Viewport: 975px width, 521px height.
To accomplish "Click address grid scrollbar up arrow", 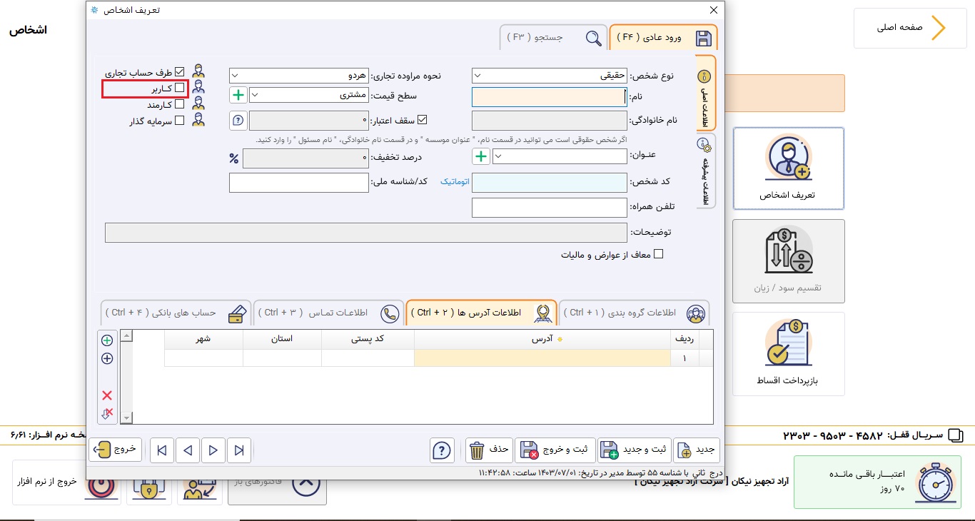I will coord(126,335).
